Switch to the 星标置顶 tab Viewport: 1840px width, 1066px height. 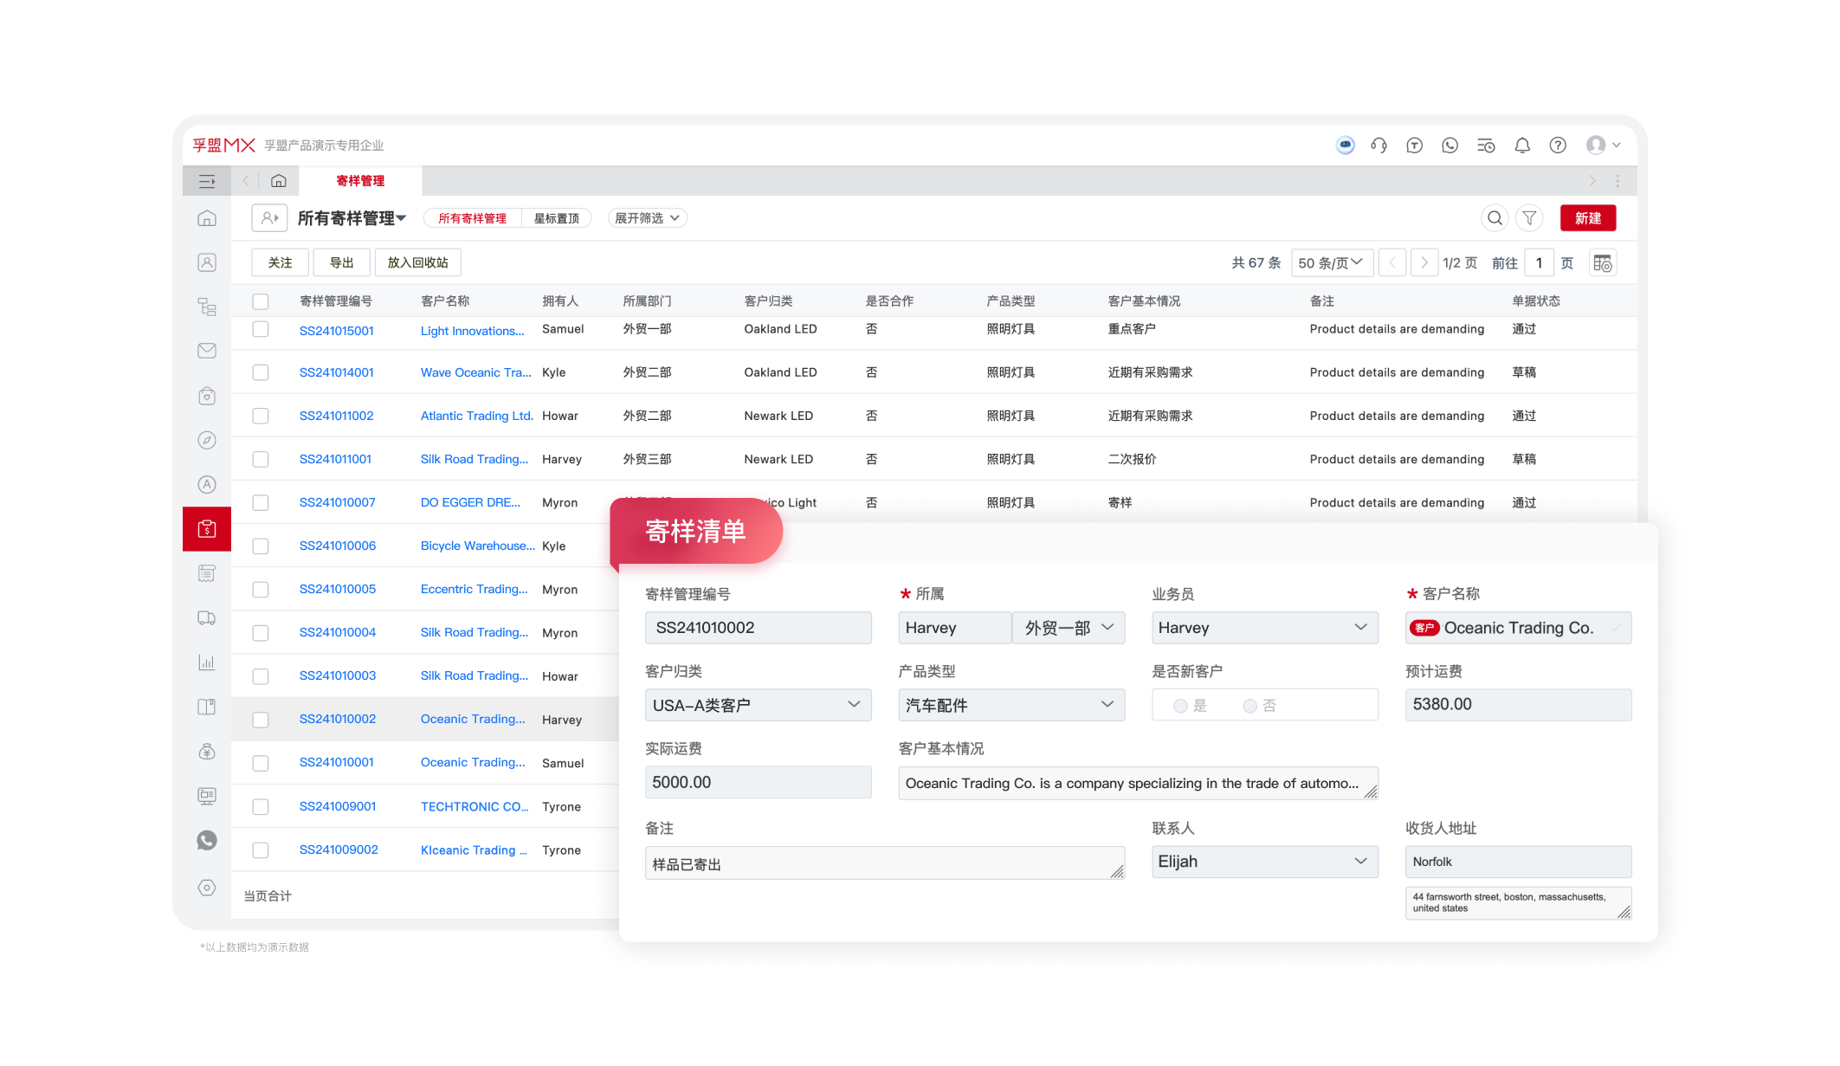tap(556, 218)
